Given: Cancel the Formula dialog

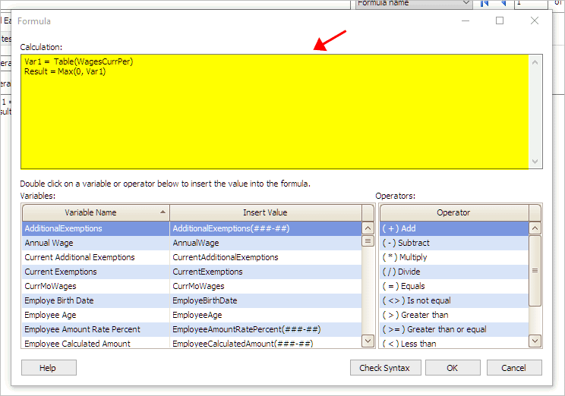Looking at the screenshot, I should tap(514, 368).
